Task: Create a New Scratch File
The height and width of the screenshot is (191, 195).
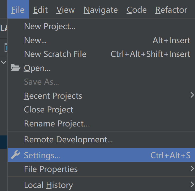Action: [x=55, y=54]
